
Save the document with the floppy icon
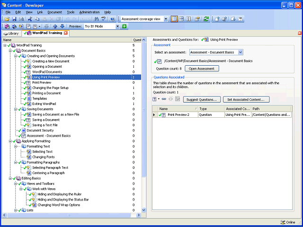(14, 19)
